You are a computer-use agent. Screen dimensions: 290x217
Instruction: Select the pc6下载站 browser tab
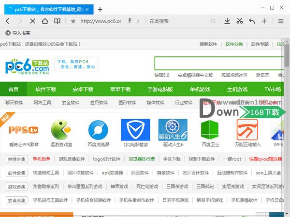coord(49,10)
